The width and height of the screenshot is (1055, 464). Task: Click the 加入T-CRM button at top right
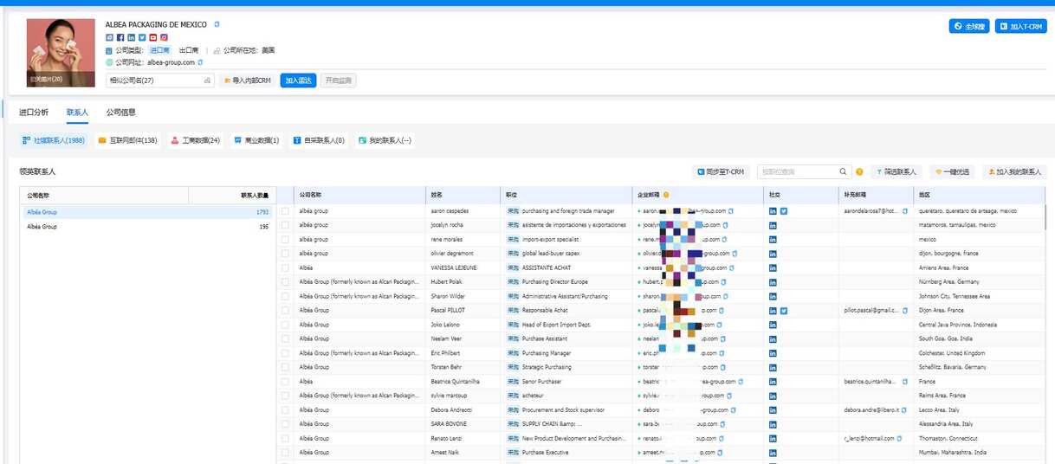(x=1020, y=27)
